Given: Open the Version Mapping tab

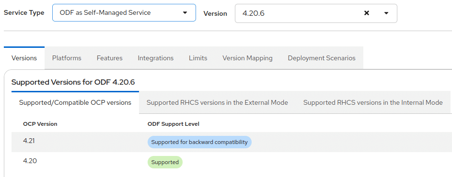Looking at the screenshot, I should [247, 58].
